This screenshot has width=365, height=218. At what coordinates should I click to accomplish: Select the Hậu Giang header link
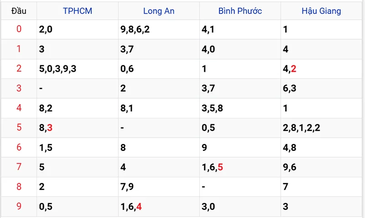point(321,11)
